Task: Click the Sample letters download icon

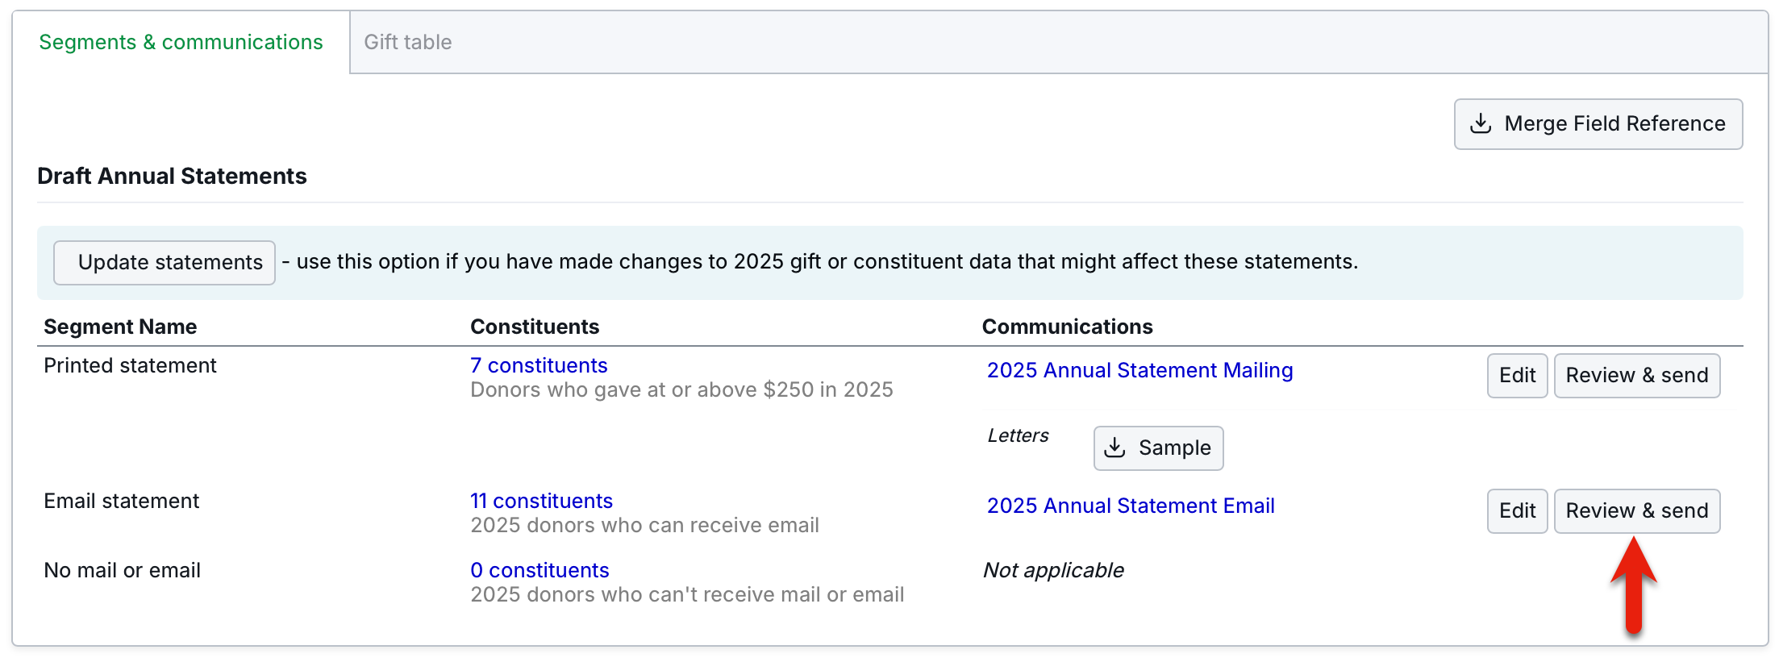Action: coord(1114,448)
